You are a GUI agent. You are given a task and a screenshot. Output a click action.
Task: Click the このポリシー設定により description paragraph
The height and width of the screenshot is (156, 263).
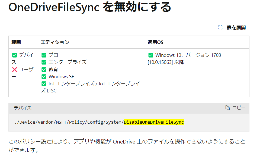(x=127, y=146)
